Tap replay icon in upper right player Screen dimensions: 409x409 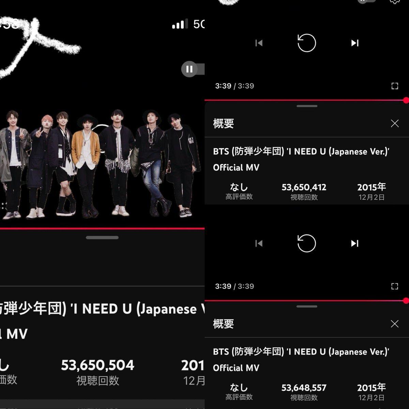point(307,43)
